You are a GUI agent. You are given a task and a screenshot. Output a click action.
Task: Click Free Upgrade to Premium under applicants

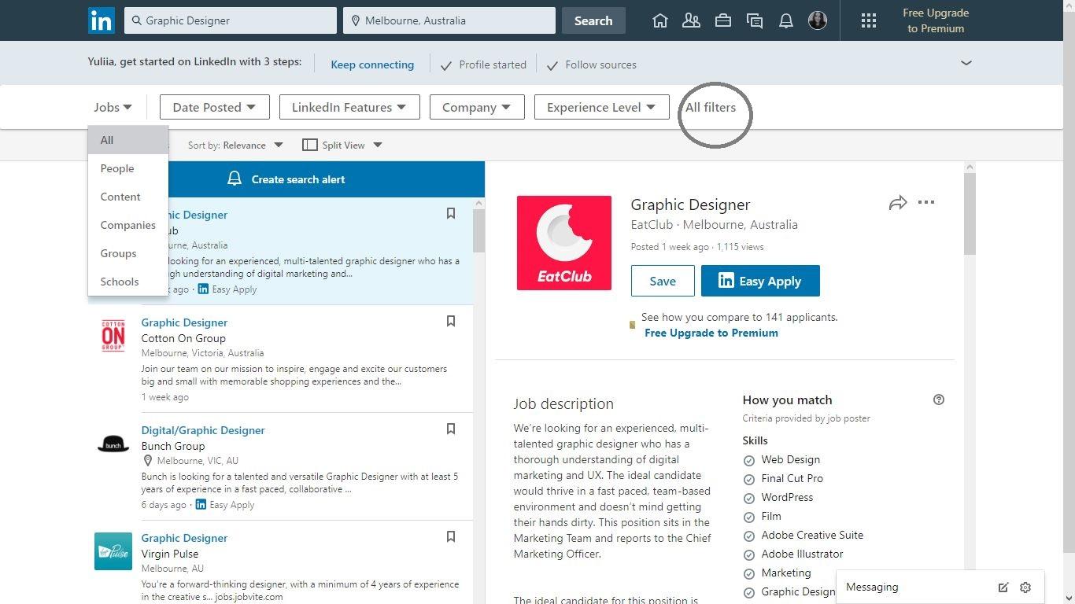(711, 333)
